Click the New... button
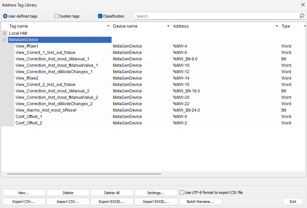 point(24,193)
